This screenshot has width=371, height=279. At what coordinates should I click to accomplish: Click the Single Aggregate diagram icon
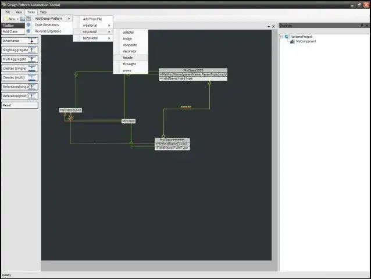(x=32, y=50)
